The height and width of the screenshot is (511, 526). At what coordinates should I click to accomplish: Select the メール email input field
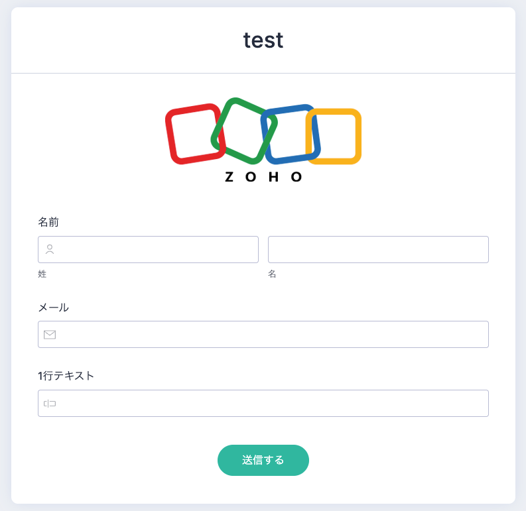pos(272,335)
